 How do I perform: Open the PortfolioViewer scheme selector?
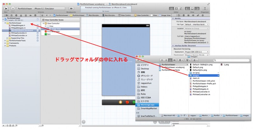pyautogui.click(x=41, y=9)
